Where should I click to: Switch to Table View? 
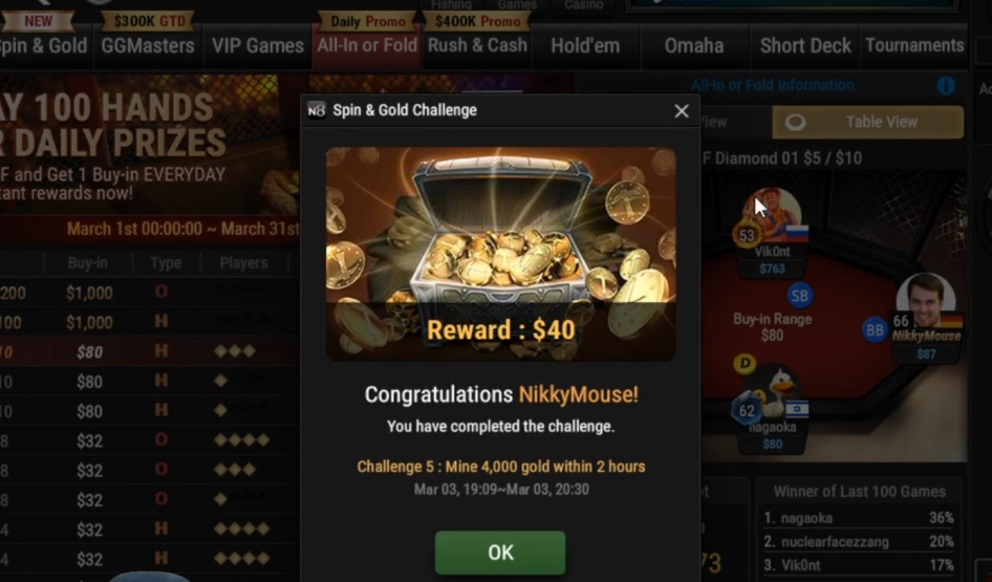[868, 121]
